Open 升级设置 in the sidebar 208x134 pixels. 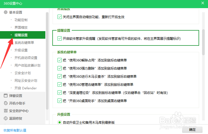tap(21, 50)
